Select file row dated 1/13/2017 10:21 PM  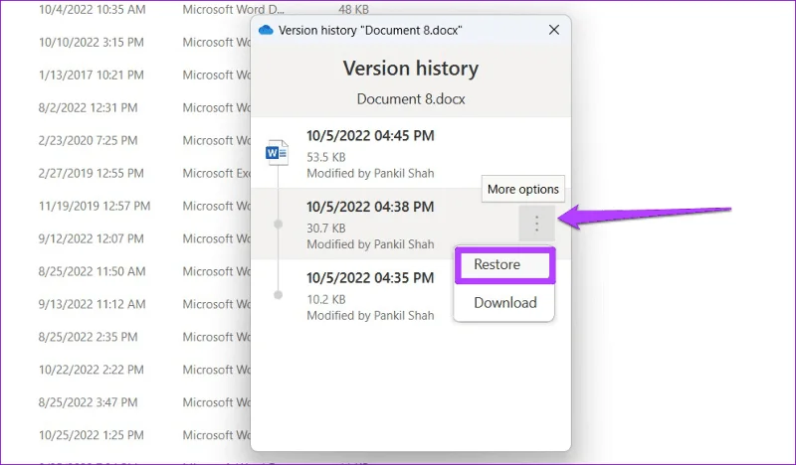144,76
